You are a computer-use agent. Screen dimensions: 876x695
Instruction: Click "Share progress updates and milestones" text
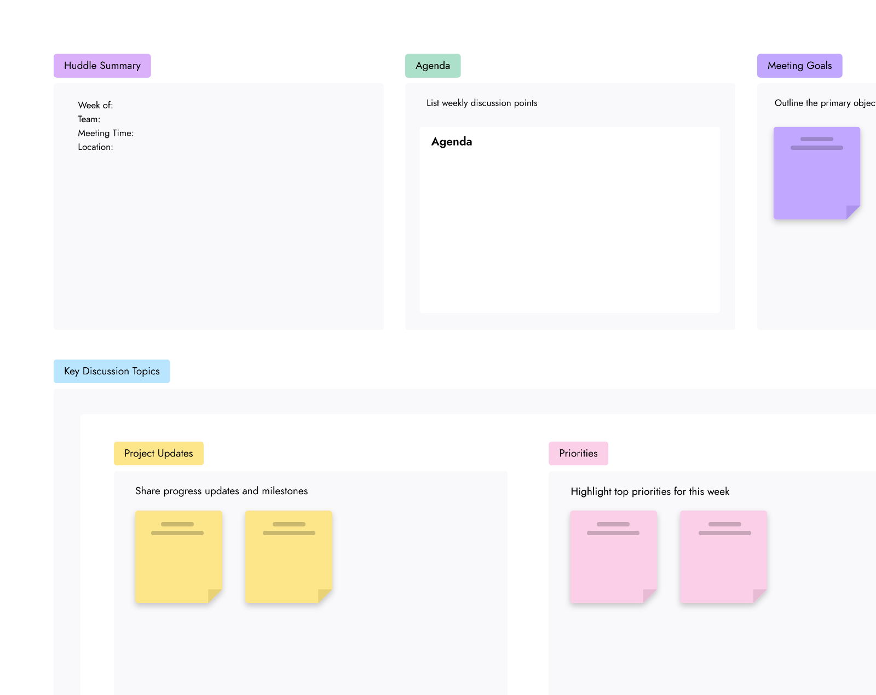click(222, 491)
